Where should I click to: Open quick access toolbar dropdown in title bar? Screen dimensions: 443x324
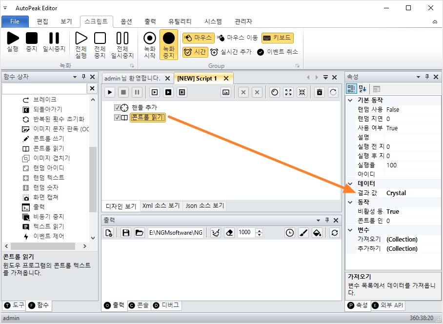click(x=5, y=8)
